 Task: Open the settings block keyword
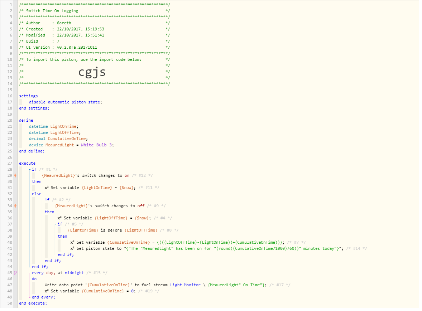click(x=28, y=96)
